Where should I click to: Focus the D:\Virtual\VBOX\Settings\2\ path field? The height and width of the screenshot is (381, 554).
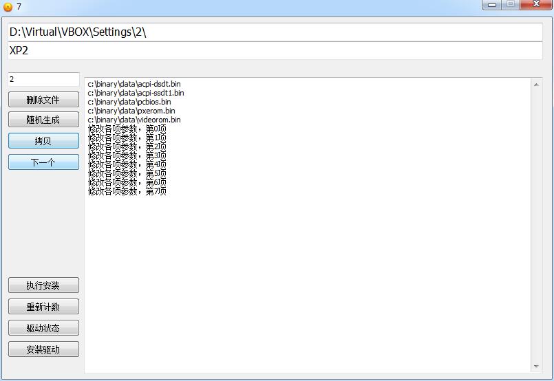(275, 32)
